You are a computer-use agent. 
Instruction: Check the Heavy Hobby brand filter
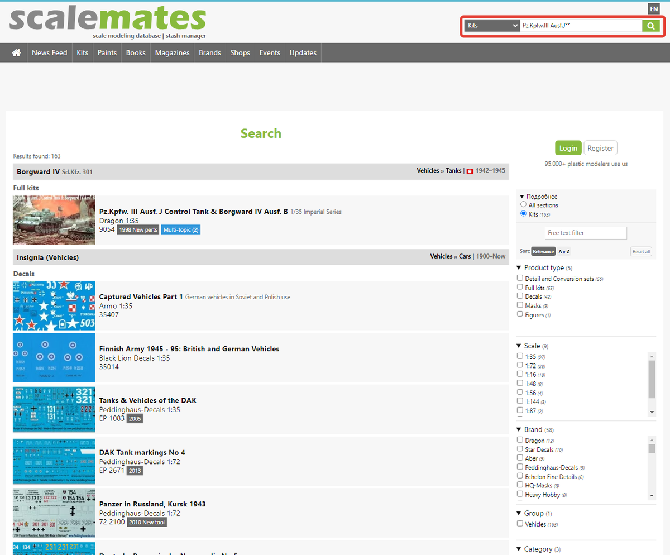(x=520, y=494)
